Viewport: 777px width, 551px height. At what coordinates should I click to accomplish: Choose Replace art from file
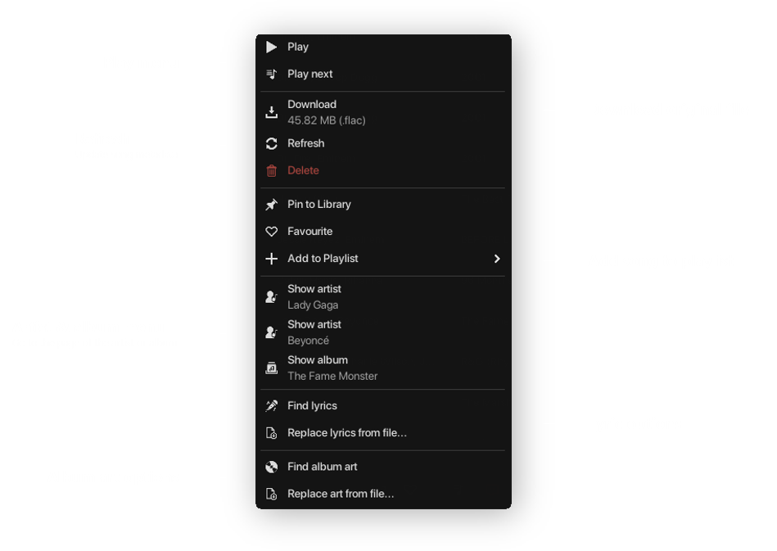(x=341, y=495)
